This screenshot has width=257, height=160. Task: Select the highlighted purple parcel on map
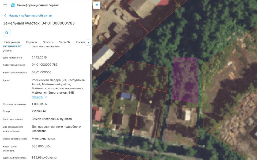coord(185,80)
